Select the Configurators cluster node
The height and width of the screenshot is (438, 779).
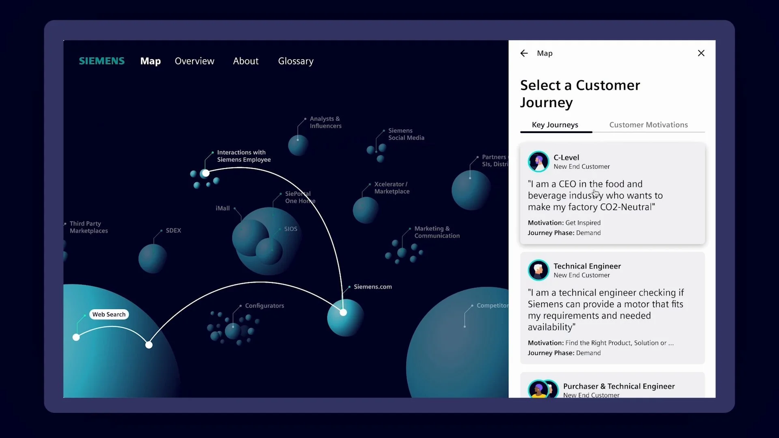pos(232,331)
